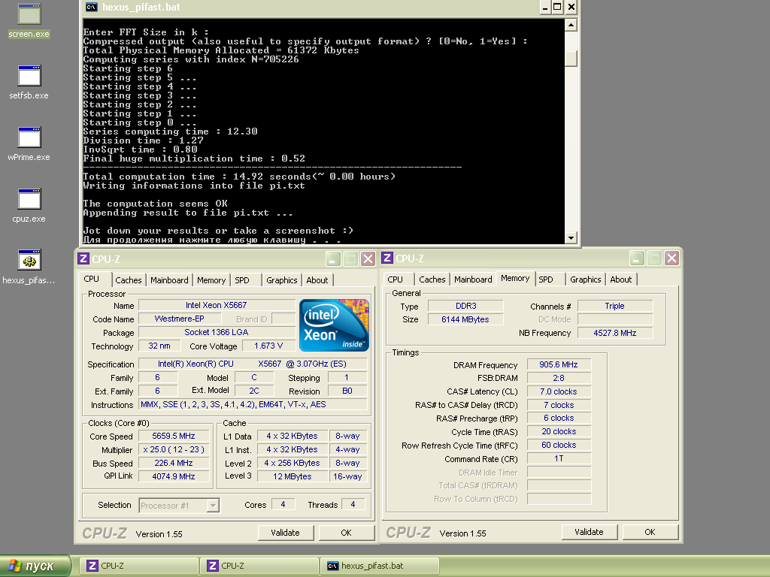Click Command Rate value 1T

click(559, 459)
